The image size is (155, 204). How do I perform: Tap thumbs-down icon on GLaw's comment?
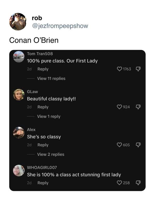click(138, 107)
